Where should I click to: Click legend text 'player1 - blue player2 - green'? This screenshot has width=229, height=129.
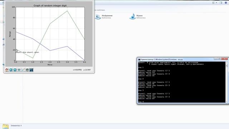(27, 52)
